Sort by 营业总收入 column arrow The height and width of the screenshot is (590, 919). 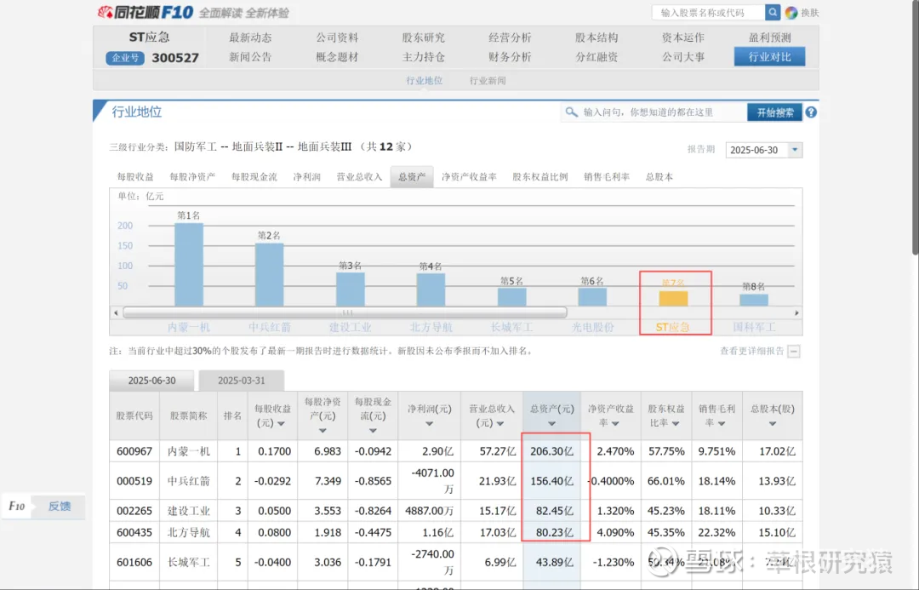pyautogui.click(x=500, y=424)
